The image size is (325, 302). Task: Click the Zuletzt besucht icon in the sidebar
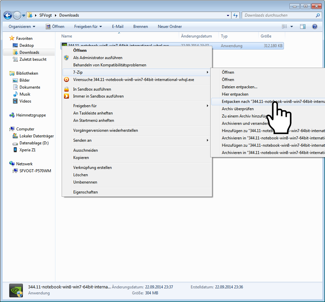tap(15, 59)
